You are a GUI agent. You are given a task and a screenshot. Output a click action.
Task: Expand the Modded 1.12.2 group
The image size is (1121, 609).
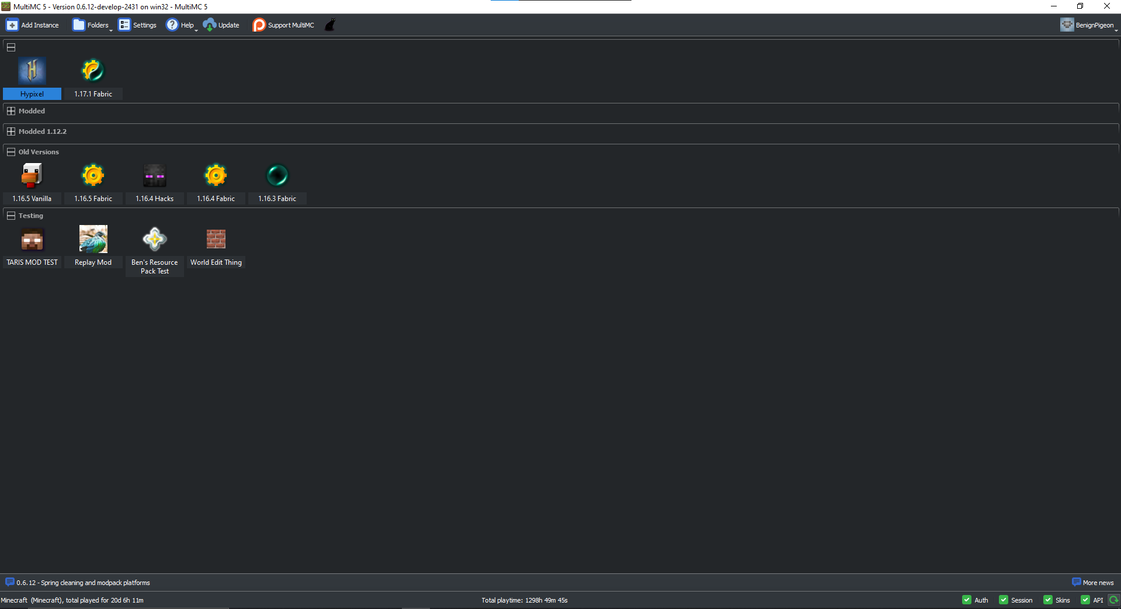tap(11, 132)
